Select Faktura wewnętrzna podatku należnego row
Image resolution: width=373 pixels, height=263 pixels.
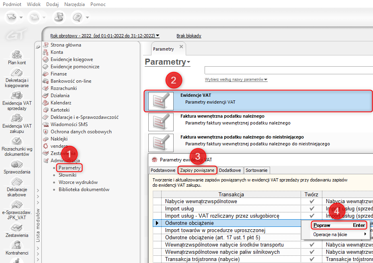click(258, 122)
